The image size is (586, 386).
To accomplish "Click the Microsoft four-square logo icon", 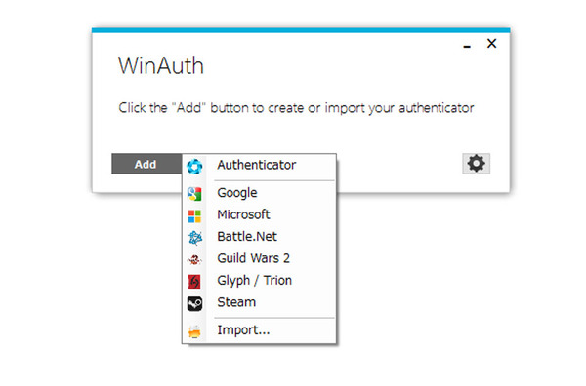I will tap(194, 216).
